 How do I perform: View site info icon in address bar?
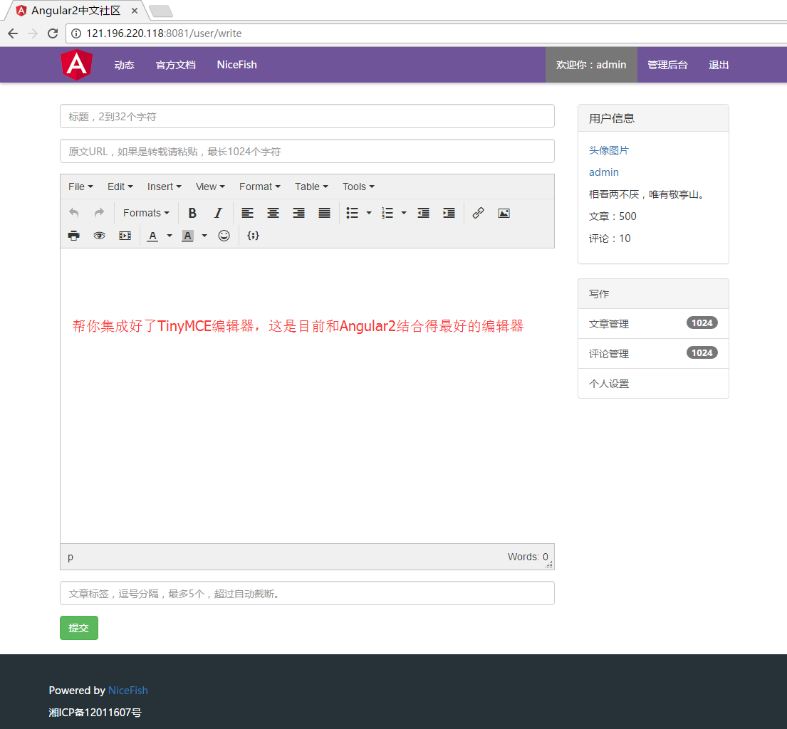pyautogui.click(x=75, y=33)
